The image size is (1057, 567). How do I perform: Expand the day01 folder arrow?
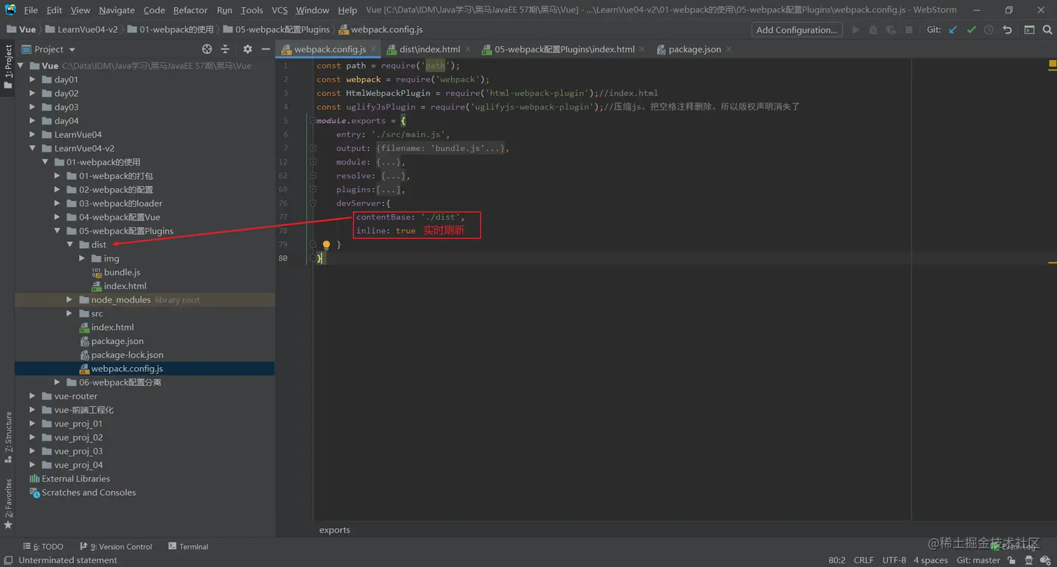[32, 80]
